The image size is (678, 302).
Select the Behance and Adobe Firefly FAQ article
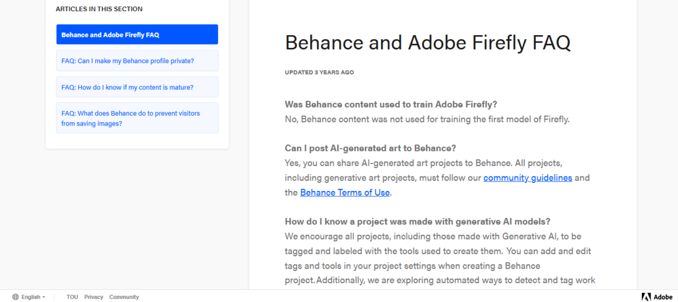coord(137,34)
